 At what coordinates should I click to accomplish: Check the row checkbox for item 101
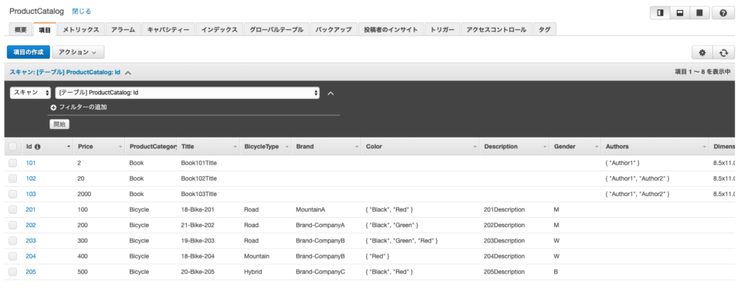[x=13, y=163]
